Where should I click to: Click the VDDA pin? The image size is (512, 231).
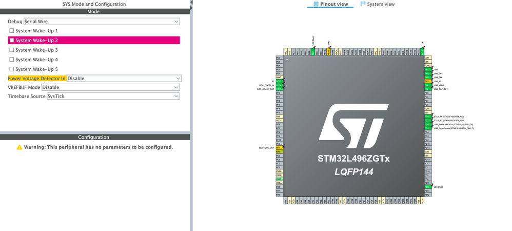tap(280, 183)
